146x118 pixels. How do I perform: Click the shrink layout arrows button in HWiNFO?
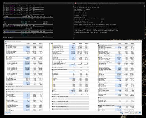click(x=9, y=113)
